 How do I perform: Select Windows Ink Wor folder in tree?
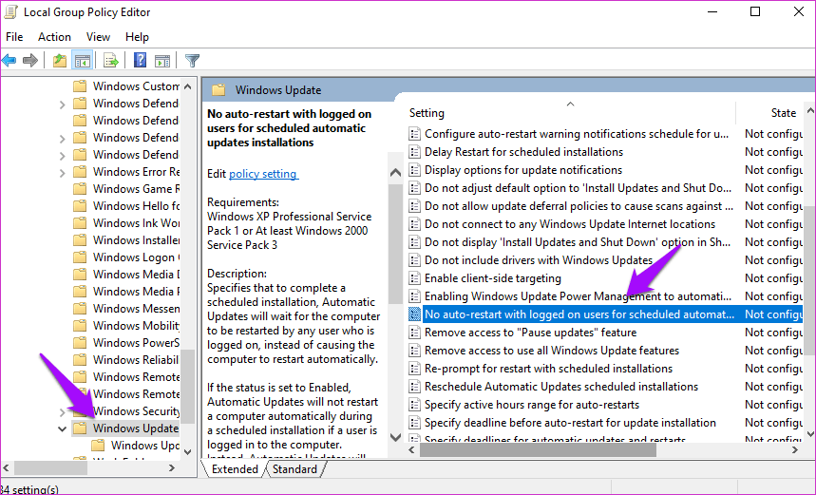coord(136,223)
